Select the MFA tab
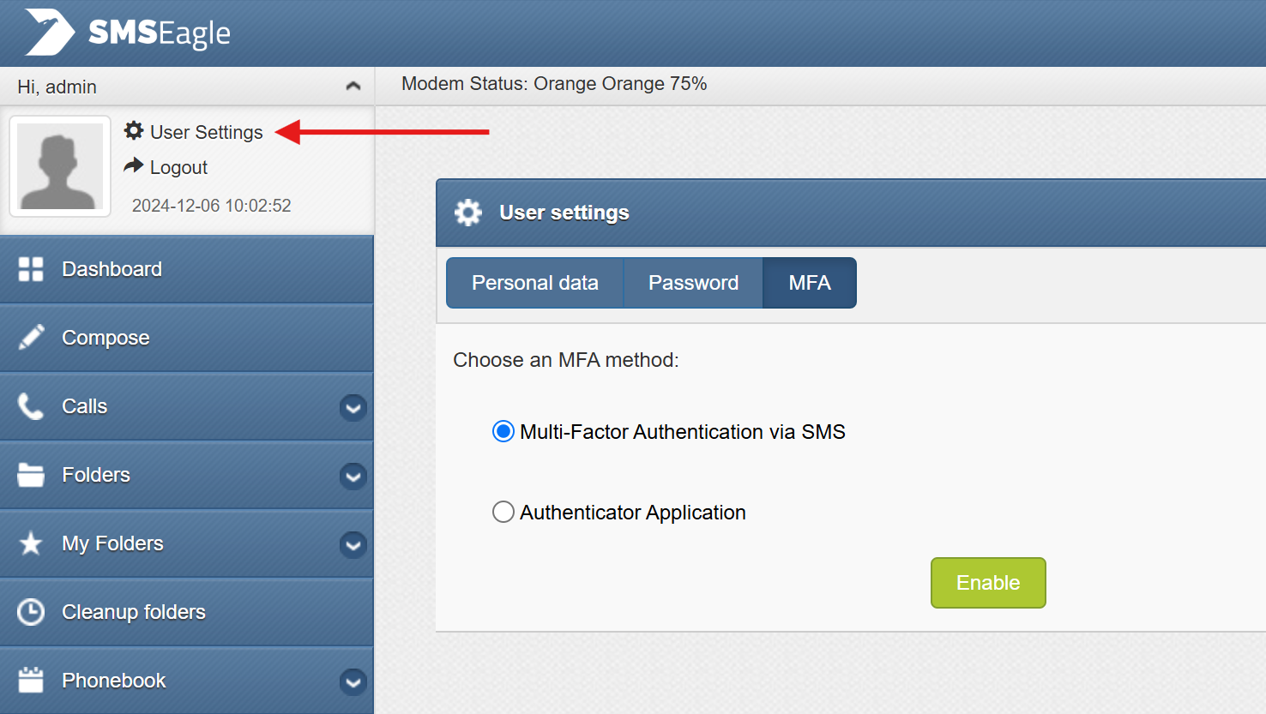This screenshot has width=1266, height=714. click(810, 283)
